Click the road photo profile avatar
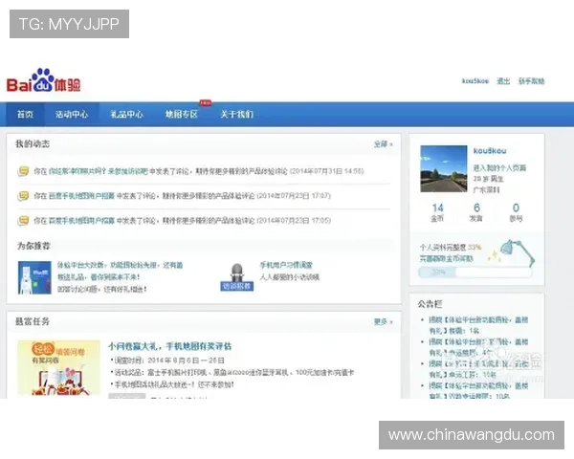 click(x=444, y=168)
